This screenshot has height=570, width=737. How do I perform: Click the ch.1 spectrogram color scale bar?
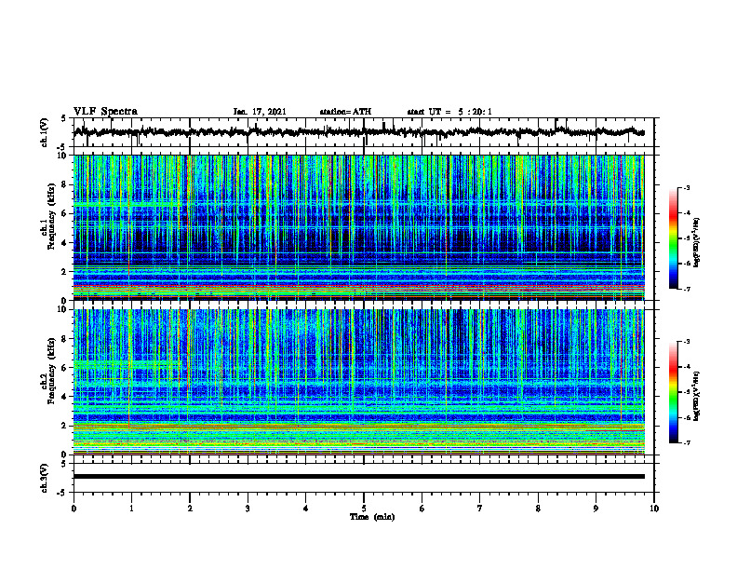click(x=674, y=238)
